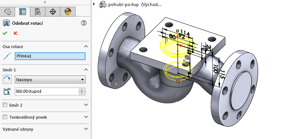283x139 pixels.
Task: Select the Přímka1 axis selection box
Action: (x=50, y=56)
